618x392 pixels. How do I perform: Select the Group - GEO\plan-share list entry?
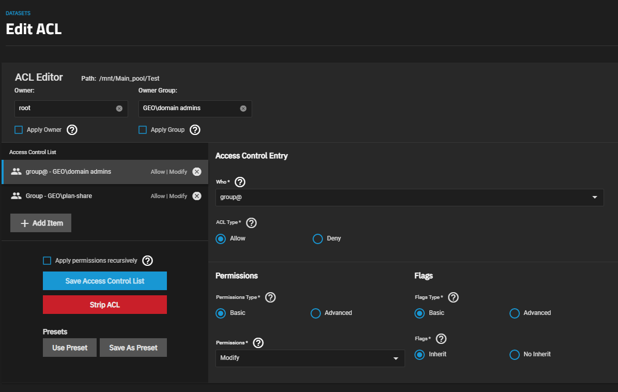[x=105, y=196]
